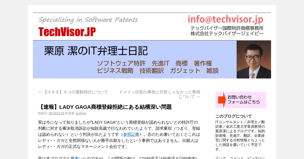Click the お問い合わせフォームはこちら contact button

pyautogui.click(x=241, y=100)
